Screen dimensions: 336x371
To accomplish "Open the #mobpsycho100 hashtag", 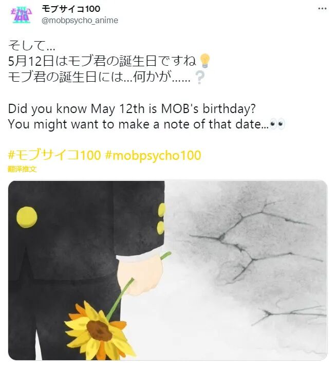I will (x=153, y=156).
